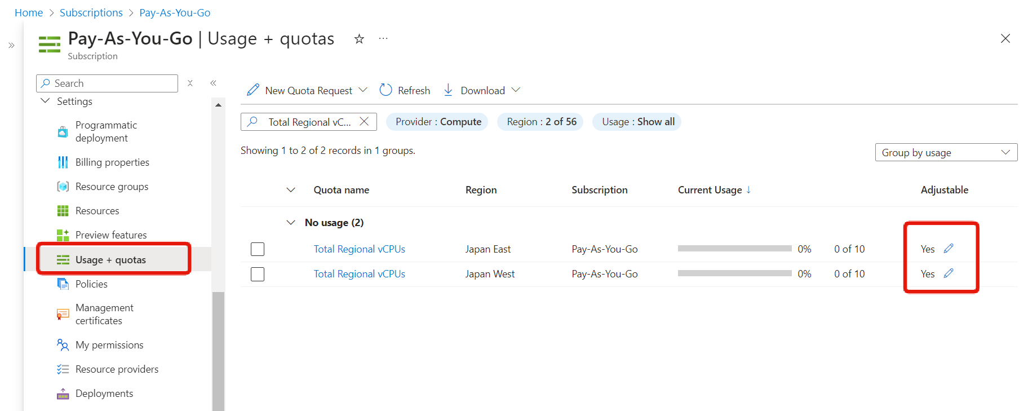
Task: Click the Resource groups cube icon
Action: click(63, 187)
